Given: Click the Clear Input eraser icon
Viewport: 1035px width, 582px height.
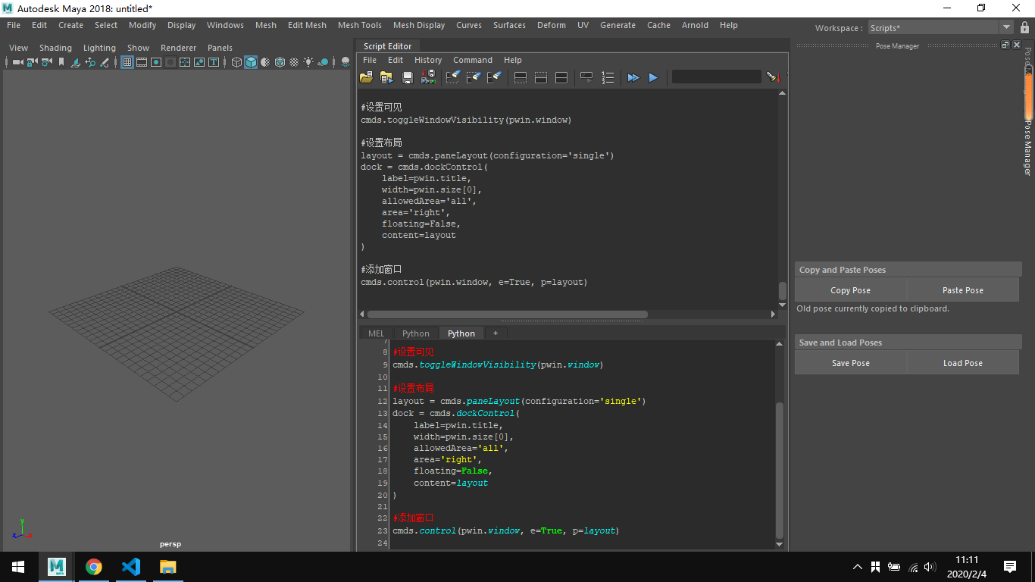Looking at the screenshot, I should point(474,77).
